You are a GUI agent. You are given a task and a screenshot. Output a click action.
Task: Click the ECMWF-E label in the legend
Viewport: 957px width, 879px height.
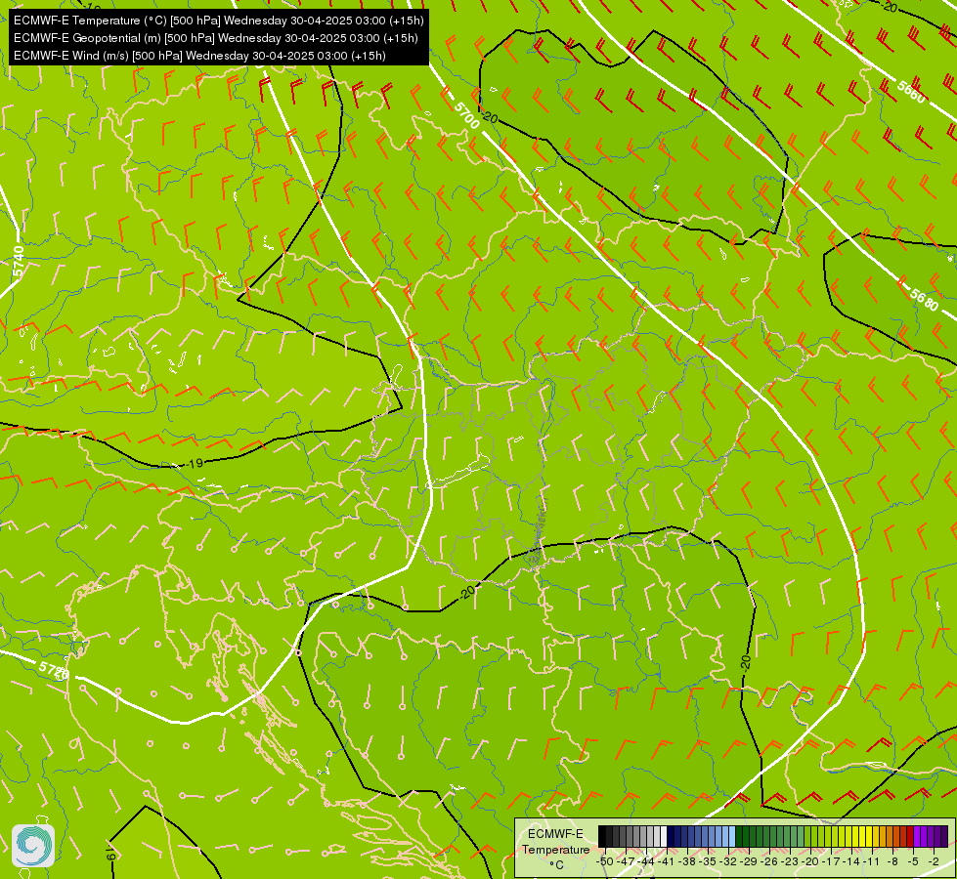(x=555, y=834)
